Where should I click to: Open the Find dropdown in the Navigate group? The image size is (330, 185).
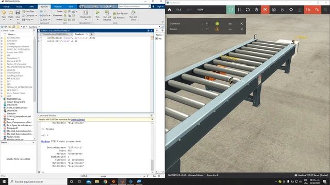45,20
